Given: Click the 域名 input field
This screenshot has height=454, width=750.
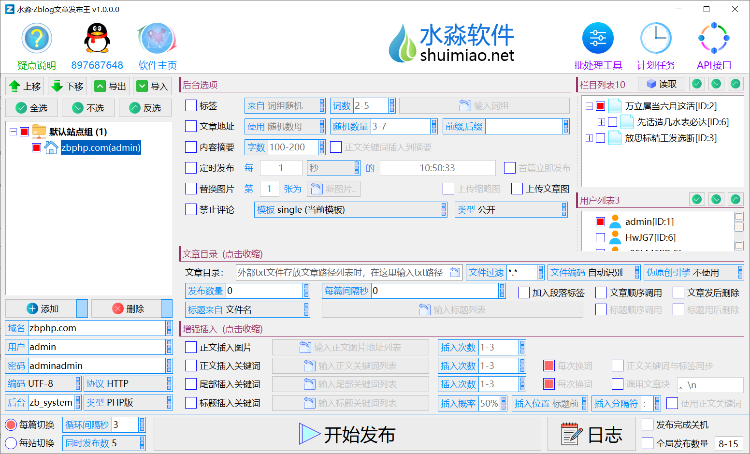Looking at the screenshot, I should coord(97,328).
